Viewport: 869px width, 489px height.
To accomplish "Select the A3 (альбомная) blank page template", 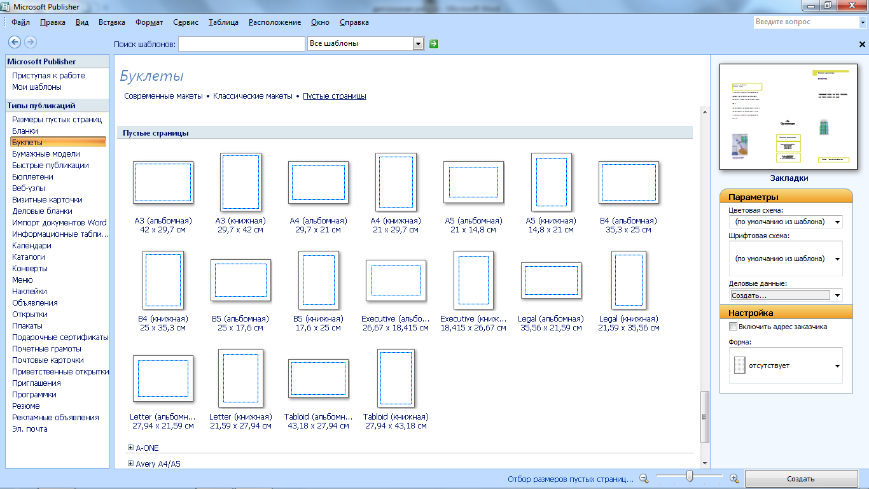I will point(163,182).
